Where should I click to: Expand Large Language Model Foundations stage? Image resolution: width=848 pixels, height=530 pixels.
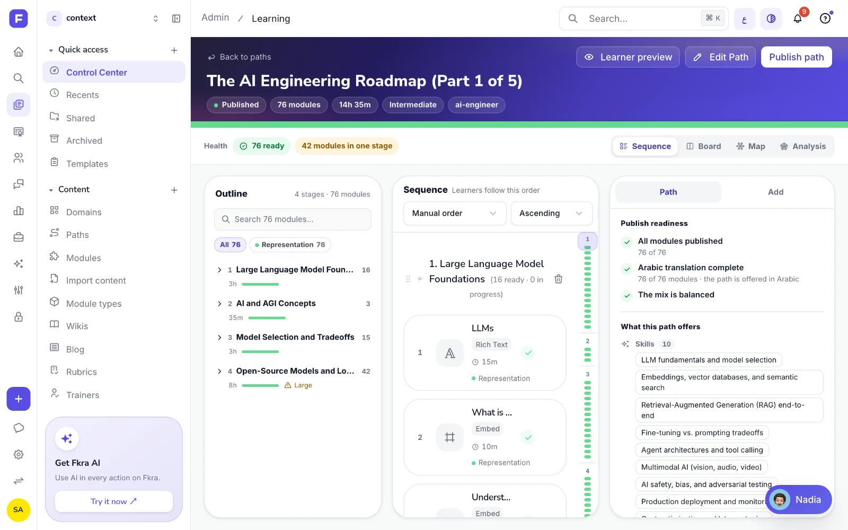[219, 270]
